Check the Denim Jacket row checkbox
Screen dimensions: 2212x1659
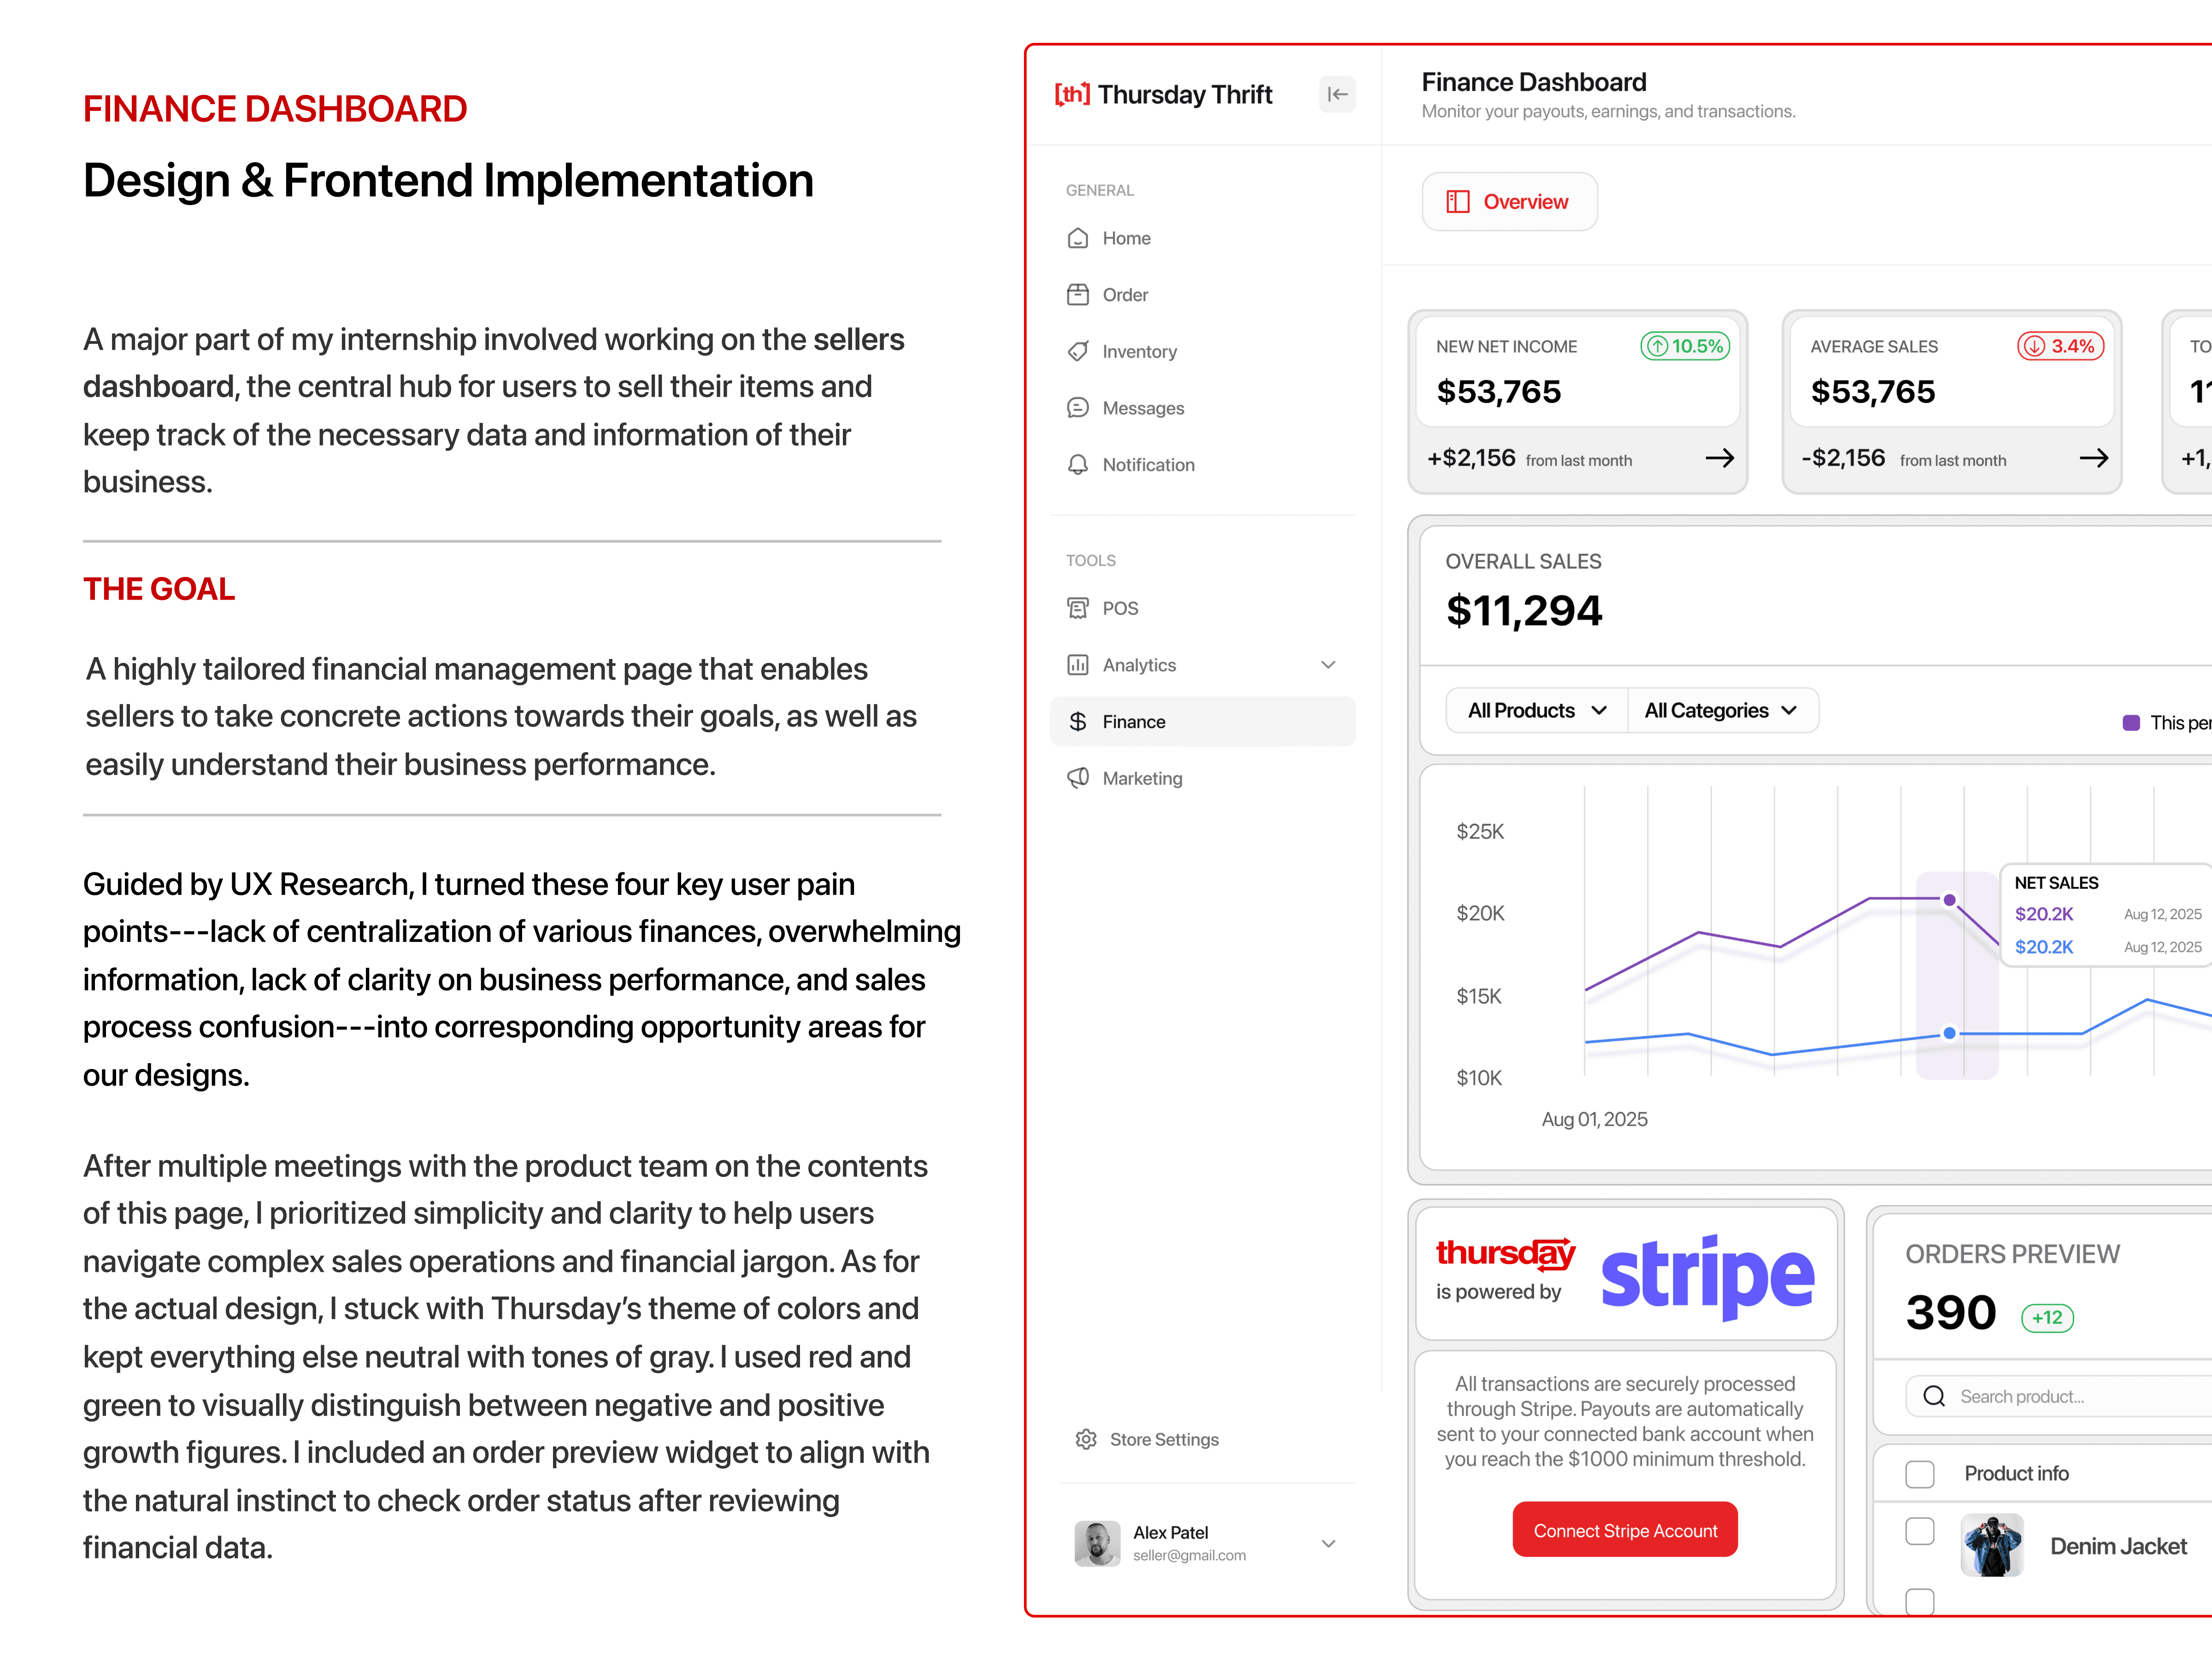pos(1919,1531)
